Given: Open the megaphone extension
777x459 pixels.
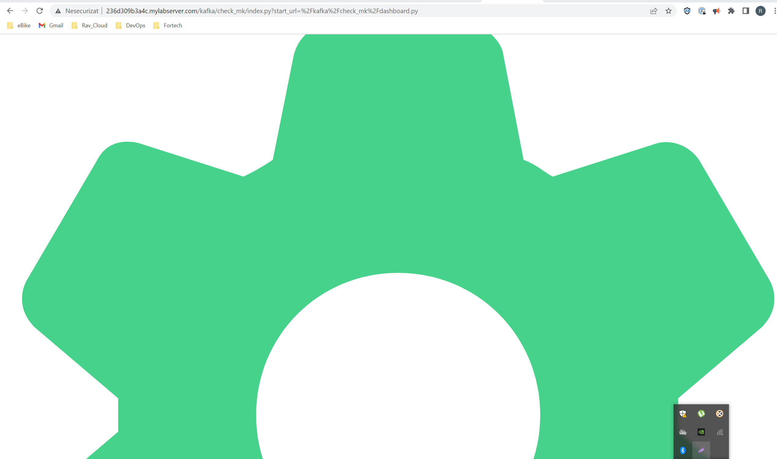Looking at the screenshot, I should coord(716,11).
